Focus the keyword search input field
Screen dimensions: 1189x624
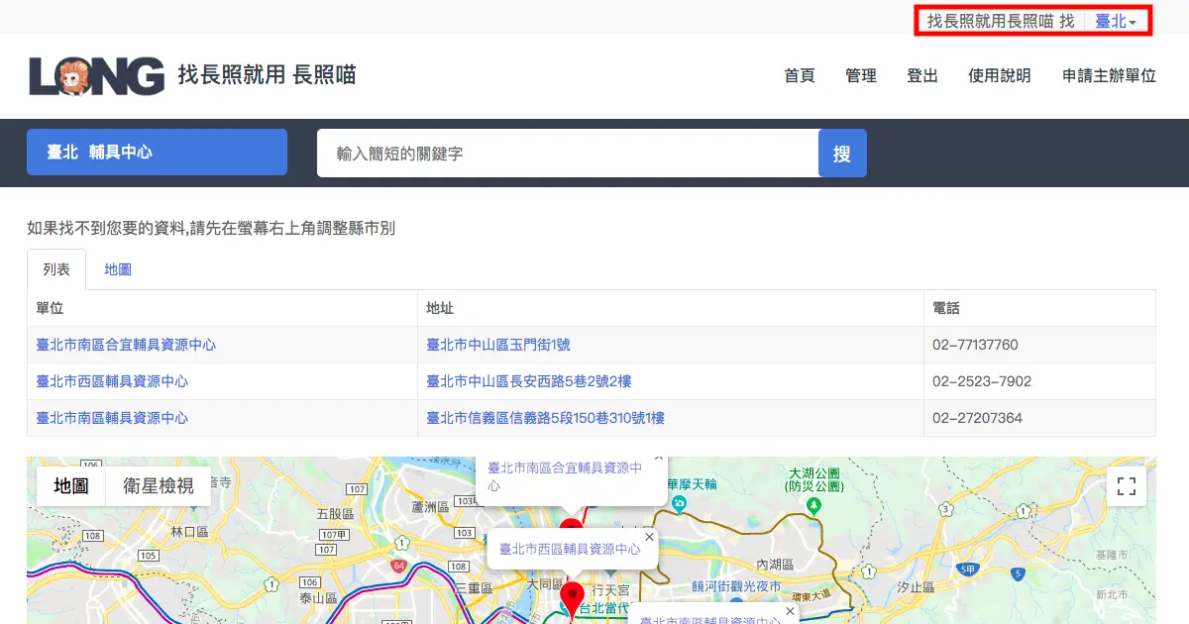pos(568,154)
